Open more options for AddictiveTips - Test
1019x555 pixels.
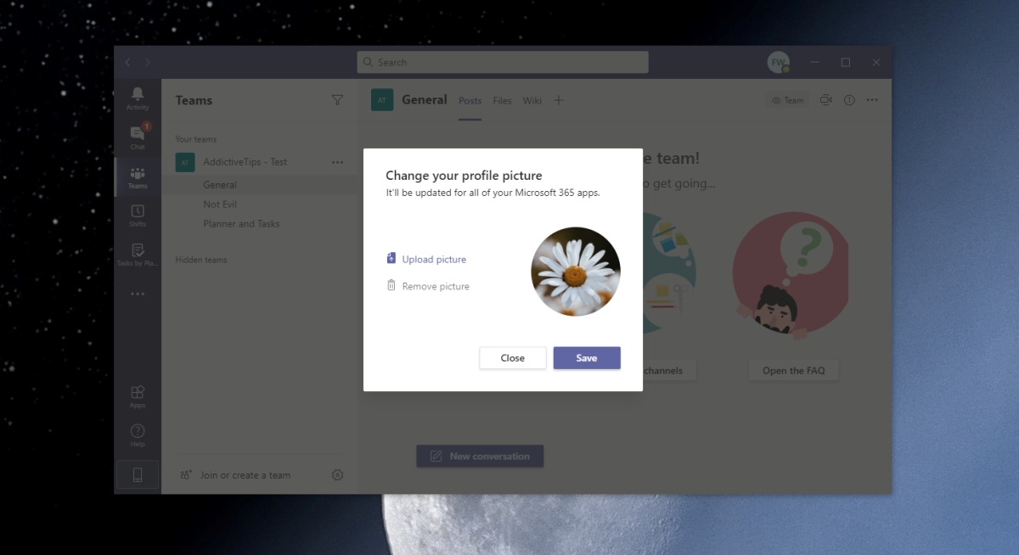click(x=338, y=162)
